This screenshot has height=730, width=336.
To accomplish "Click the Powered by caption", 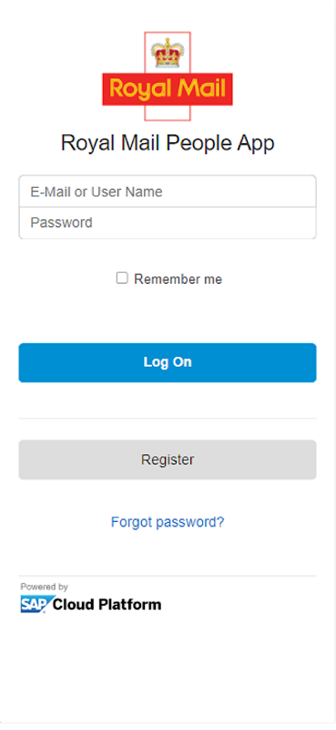I will pos(44,587).
